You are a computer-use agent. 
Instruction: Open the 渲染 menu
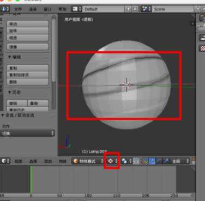pyautogui.click(x=33, y=9)
